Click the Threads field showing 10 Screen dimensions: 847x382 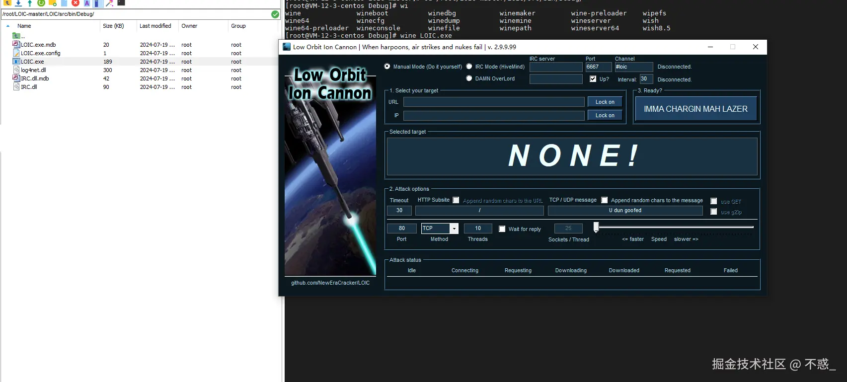pyautogui.click(x=478, y=229)
